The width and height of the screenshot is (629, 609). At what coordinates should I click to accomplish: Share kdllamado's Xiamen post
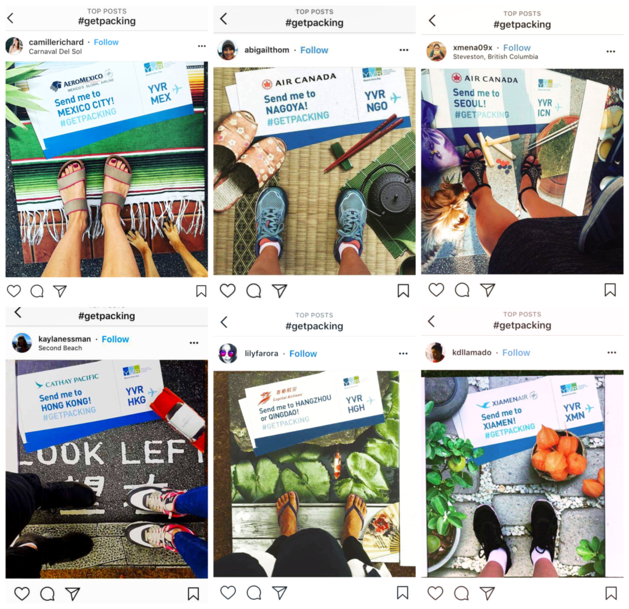(x=487, y=593)
